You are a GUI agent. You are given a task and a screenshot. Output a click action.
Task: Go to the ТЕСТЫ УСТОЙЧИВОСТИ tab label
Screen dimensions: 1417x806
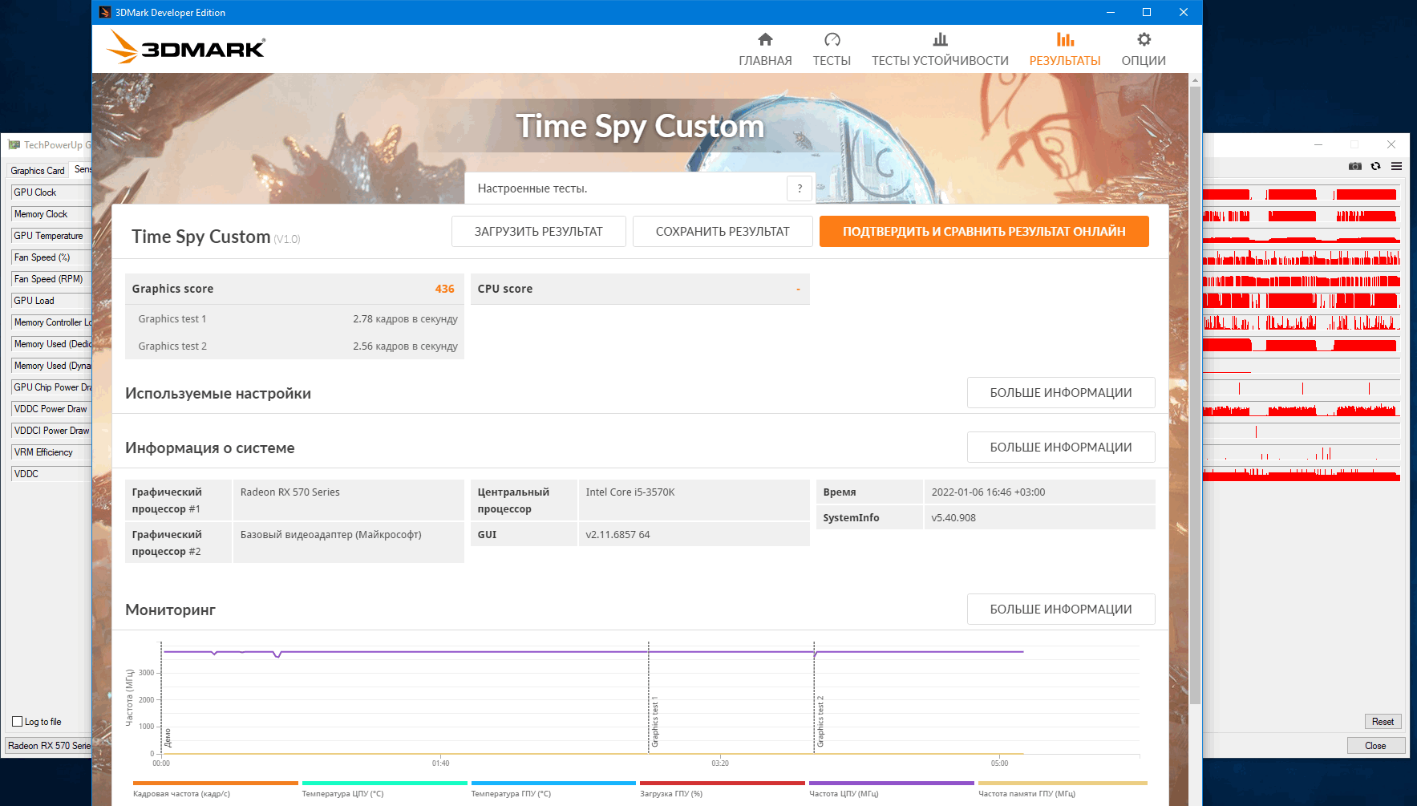click(x=940, y=61)
